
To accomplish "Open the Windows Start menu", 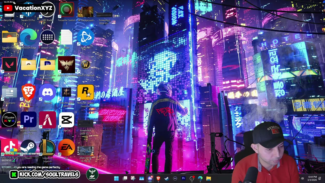I will pos(116,178).
